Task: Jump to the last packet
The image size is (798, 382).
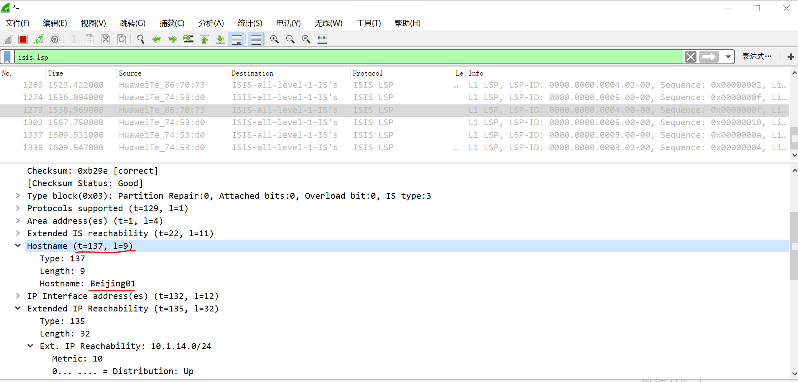Action: (x=220, y=40)
